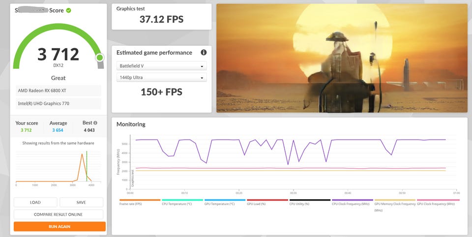Click info icon beside Estimated game performance
This screenshot has height=237, width=472.
pos(204,53)
